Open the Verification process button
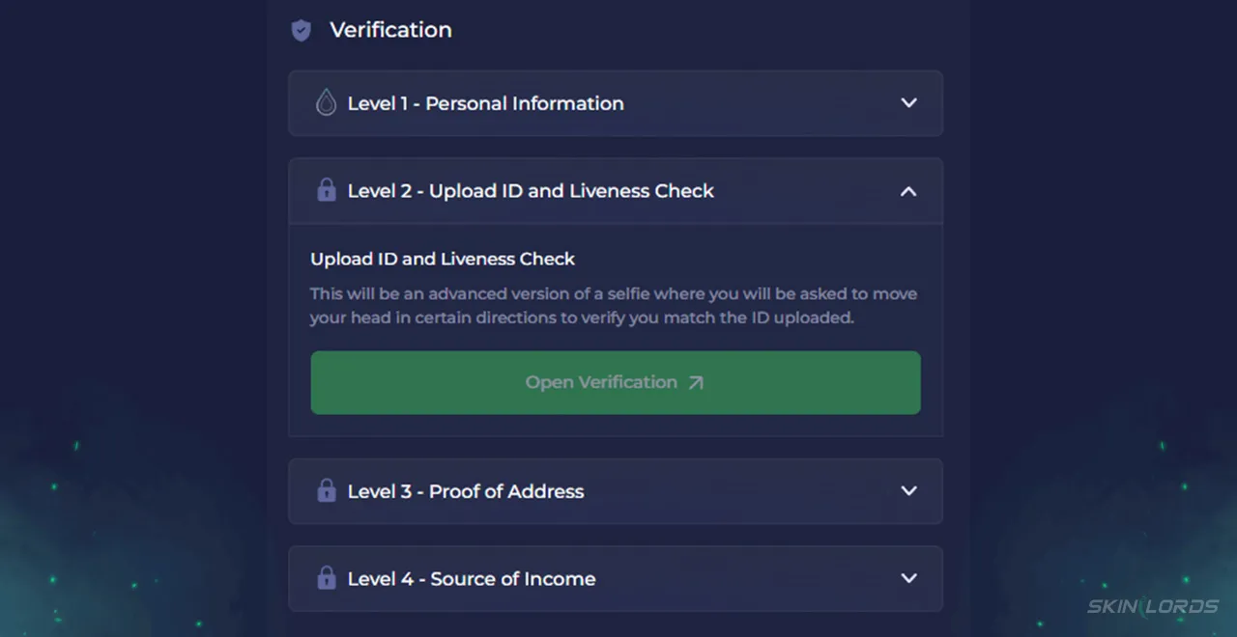Image resolution: width=1237 pixels, height=637 pixels. 616,383
